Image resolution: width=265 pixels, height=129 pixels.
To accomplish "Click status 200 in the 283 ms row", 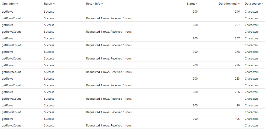I will coord(195,79).
